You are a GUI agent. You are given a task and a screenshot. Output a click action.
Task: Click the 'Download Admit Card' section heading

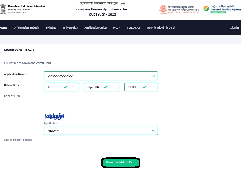coord(19,50)
